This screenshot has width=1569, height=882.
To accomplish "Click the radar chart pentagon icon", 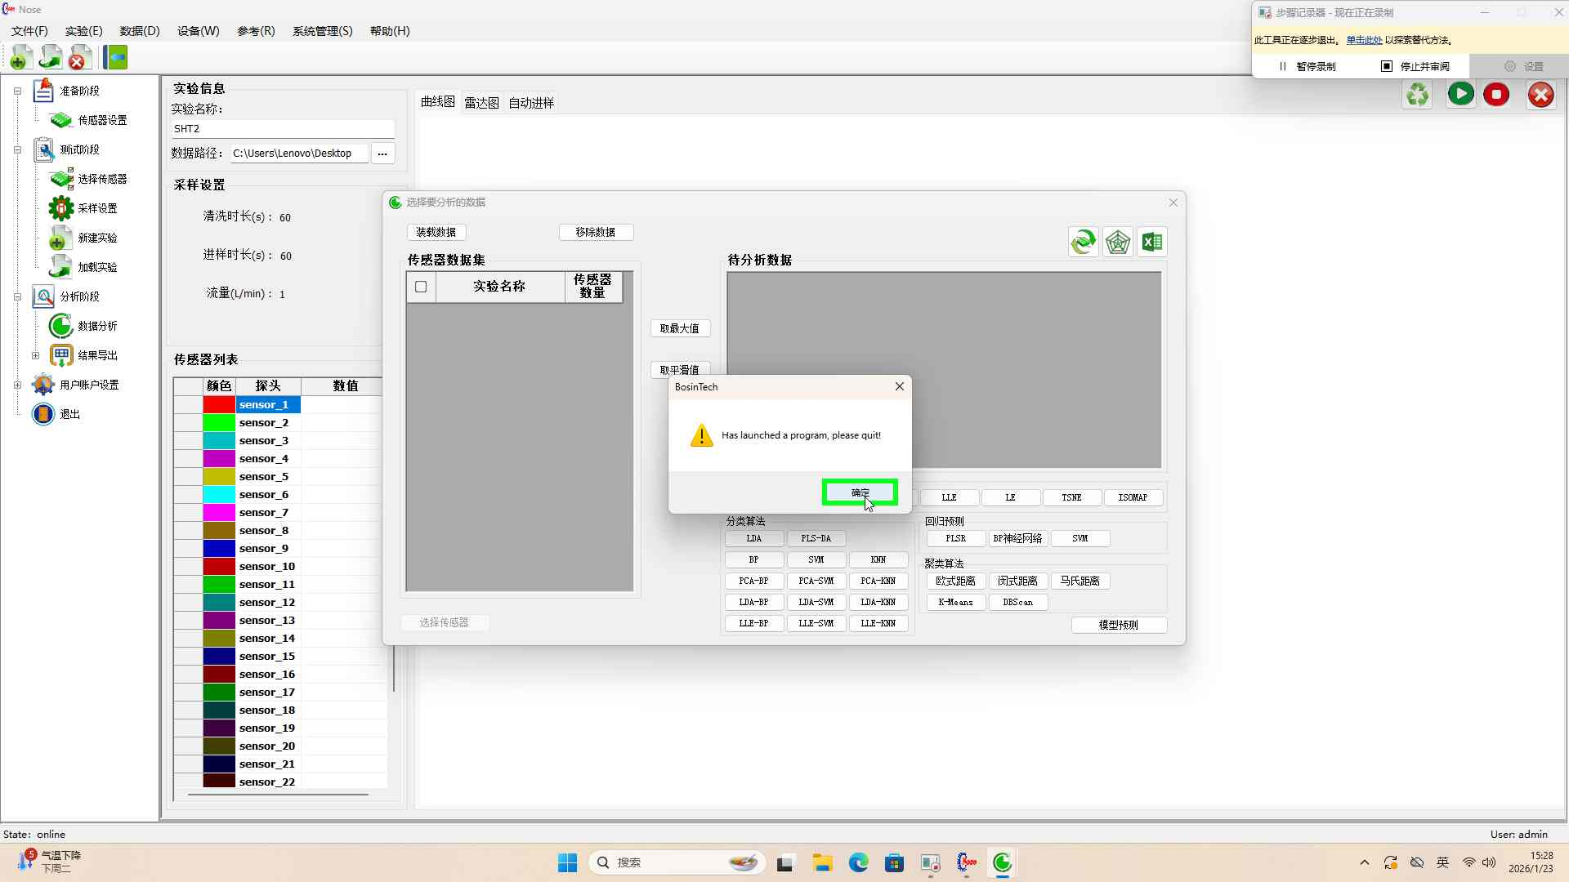I will click(x=1117, y=242).
